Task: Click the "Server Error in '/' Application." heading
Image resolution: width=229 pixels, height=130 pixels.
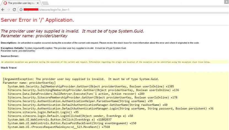Action: [37, 20]
